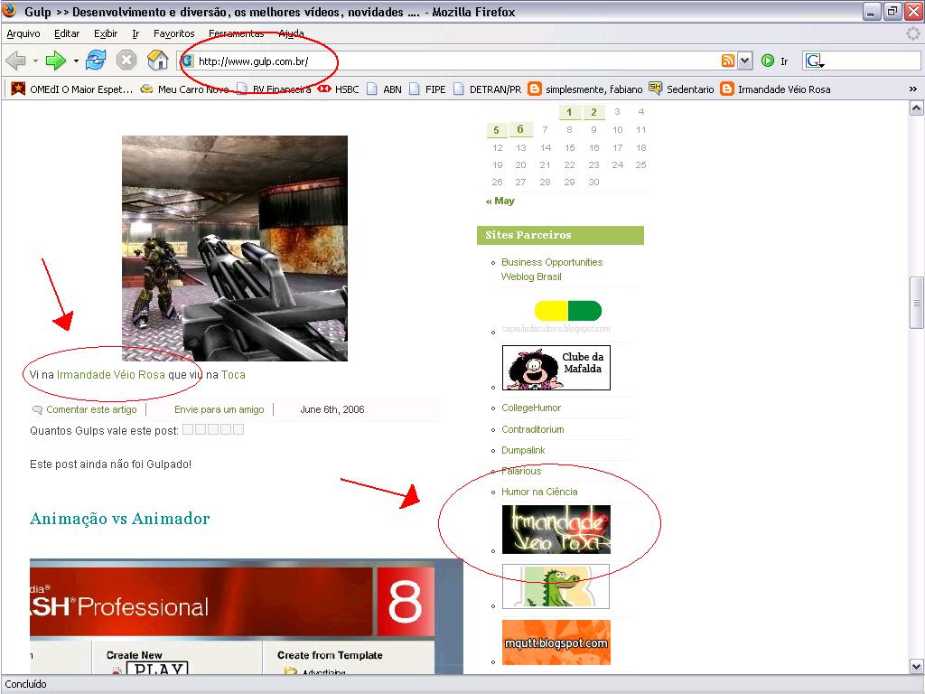
Task: Select calendar day 5
Action: (x=496, y=130)
